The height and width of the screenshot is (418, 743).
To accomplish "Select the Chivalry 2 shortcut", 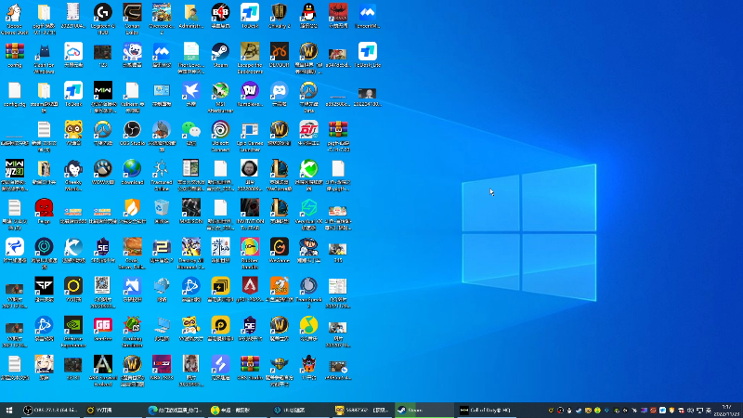I will (280, 16).
